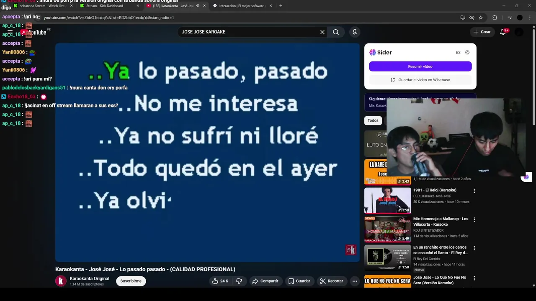Subscribe with the Suscribirme button
The height and width of the screenshot is (301, 536).
[131, 281]
